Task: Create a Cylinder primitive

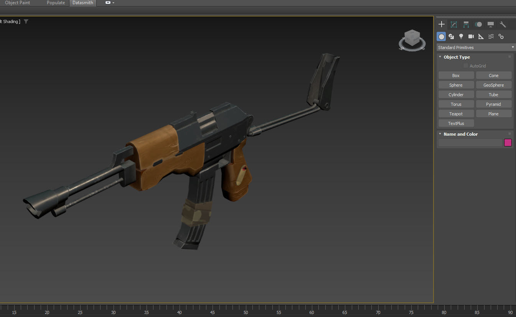Action: coord(456,95)
